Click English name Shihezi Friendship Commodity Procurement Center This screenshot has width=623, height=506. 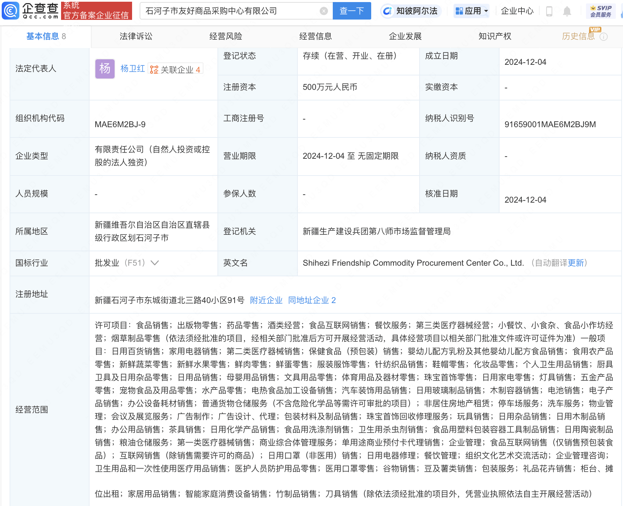[413, 263]
